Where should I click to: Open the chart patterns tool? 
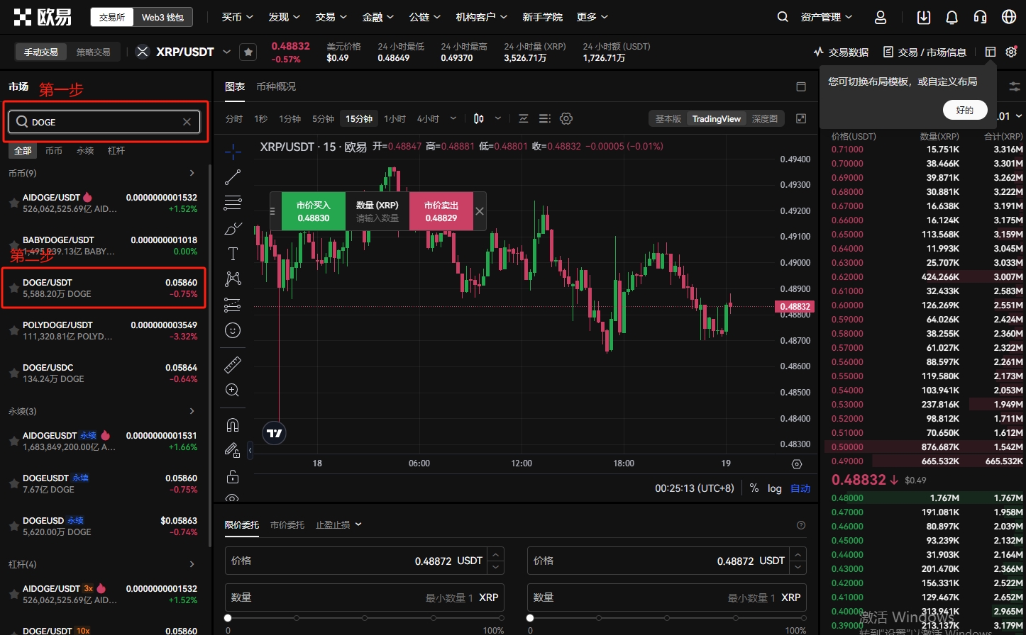[233, 279]
